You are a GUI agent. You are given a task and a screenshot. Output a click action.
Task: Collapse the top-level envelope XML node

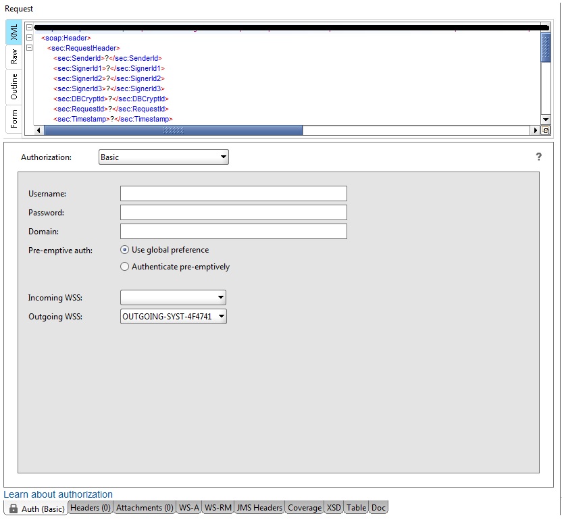tap(29, 28)
